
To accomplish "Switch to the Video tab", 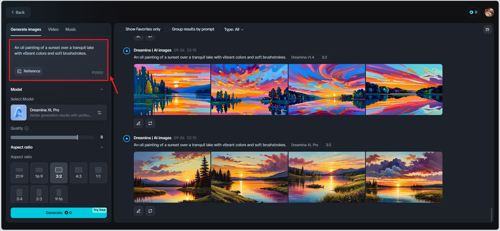I will pos(53,29).
